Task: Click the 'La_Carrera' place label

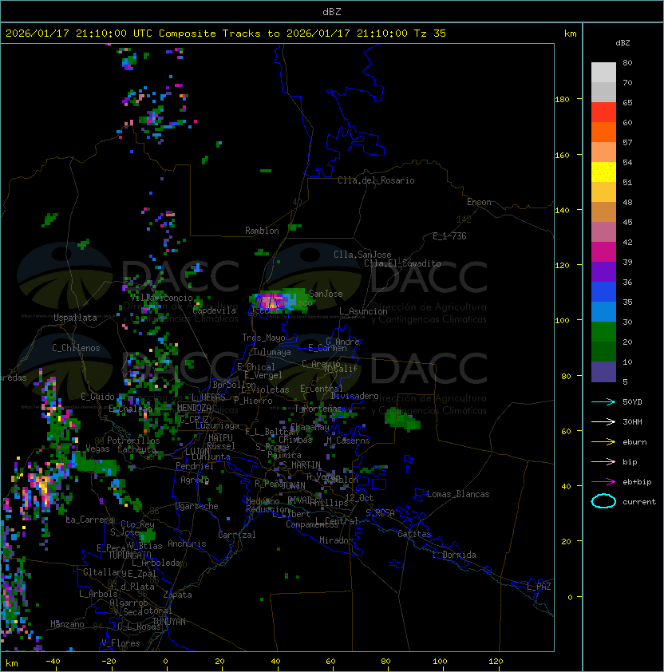Action: (89, 520)
